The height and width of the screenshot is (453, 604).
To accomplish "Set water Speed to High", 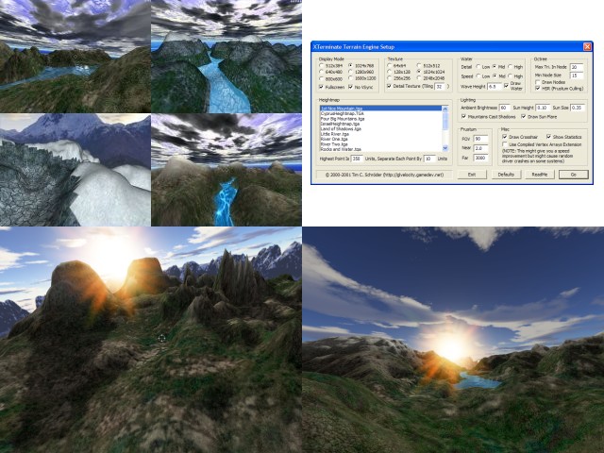I will pyautogui.click(x=511, y=76).
